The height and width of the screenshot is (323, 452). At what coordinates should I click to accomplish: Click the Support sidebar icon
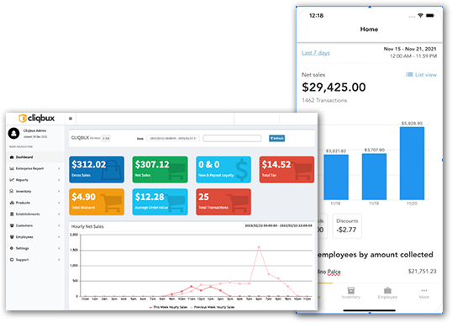click(x=12, y=260)
